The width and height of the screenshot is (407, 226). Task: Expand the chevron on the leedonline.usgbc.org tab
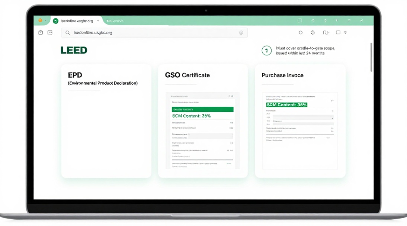click(x=98, y=21)
